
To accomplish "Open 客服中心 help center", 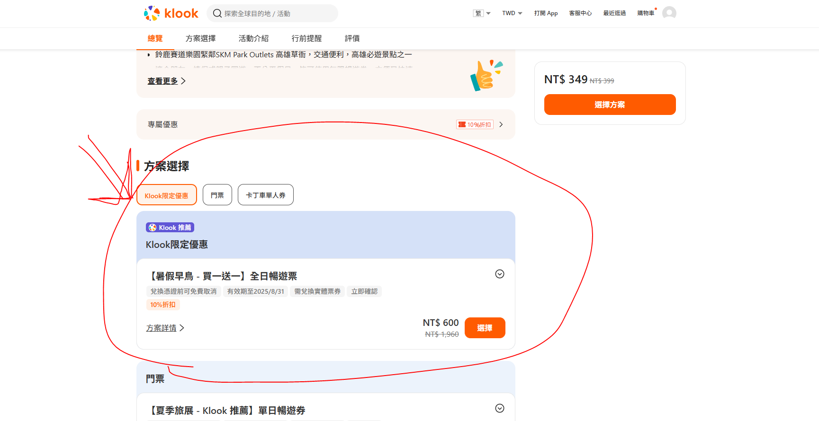I will click(x=580, y=13).
